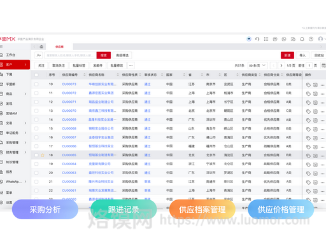The width and height of the screenshot is (326, 244).
Task: Open supplier link CU00073
Action: tap(69, 84)
